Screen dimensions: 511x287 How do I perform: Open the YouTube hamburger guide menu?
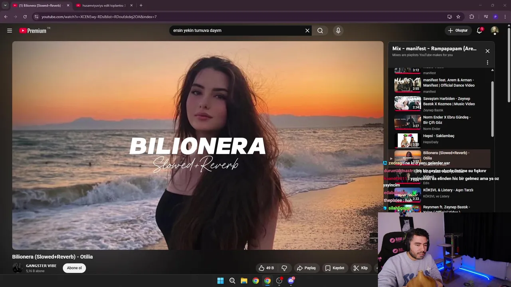coord(10,30)
